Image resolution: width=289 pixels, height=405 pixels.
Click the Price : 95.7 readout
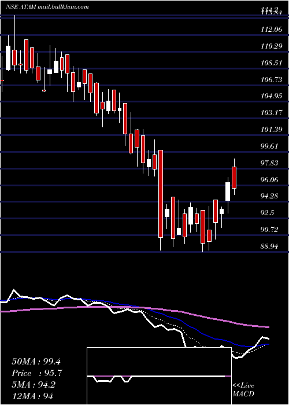click(x=37, y=373)
